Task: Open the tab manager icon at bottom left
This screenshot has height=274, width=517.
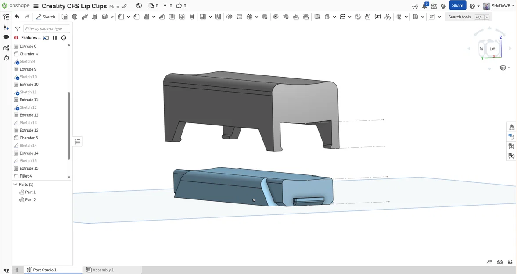Action: [6, 270]
